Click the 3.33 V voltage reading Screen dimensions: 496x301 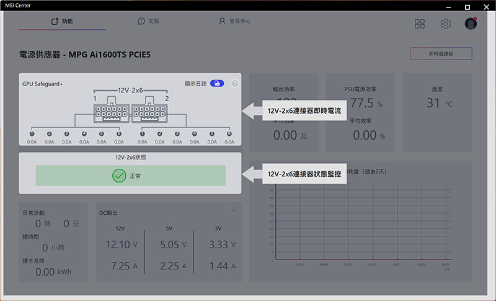tap(222, 245)
